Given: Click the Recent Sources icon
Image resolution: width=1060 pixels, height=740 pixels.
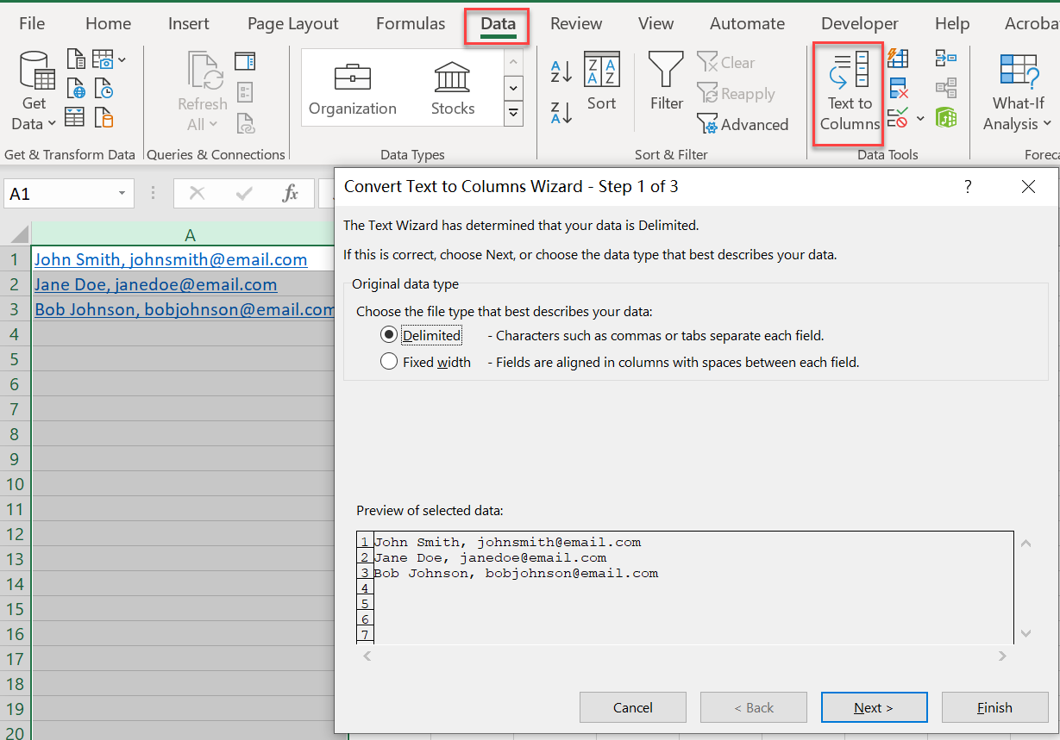Looking at the screenshot, I should coord(104,89).
